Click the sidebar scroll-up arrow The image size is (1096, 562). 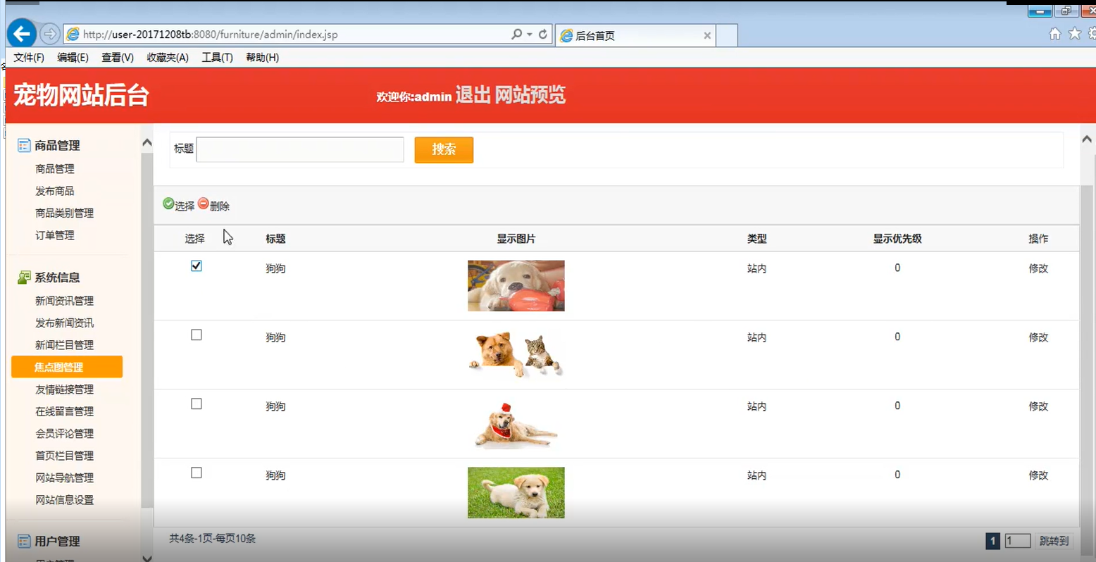click(147, 143)
